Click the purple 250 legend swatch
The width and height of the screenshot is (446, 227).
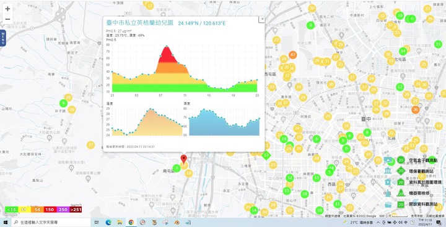pyautogui.click(x=63, y=210)
